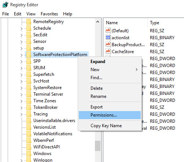Select the VolatileNotifications tree key
The image size is (184, 162).
tap(53, 134)
